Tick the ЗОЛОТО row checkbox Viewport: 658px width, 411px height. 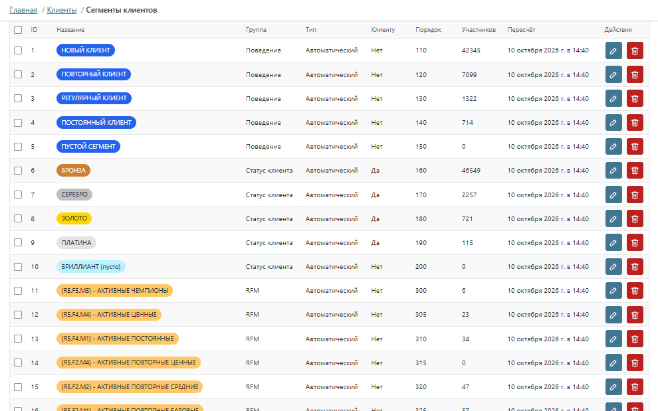(x=18, y=218)
